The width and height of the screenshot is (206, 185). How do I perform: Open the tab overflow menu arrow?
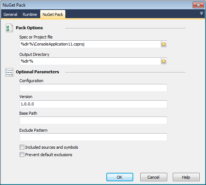point(202,13)
